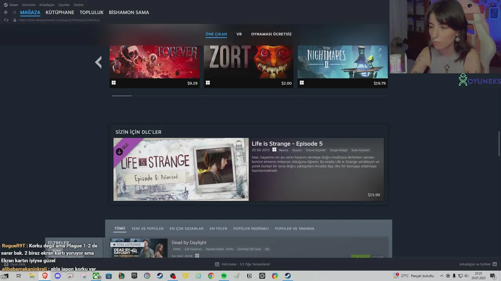The image size is (501, 281).
Task: Open the Görünüm menu
Action: (x=29, y=5)
